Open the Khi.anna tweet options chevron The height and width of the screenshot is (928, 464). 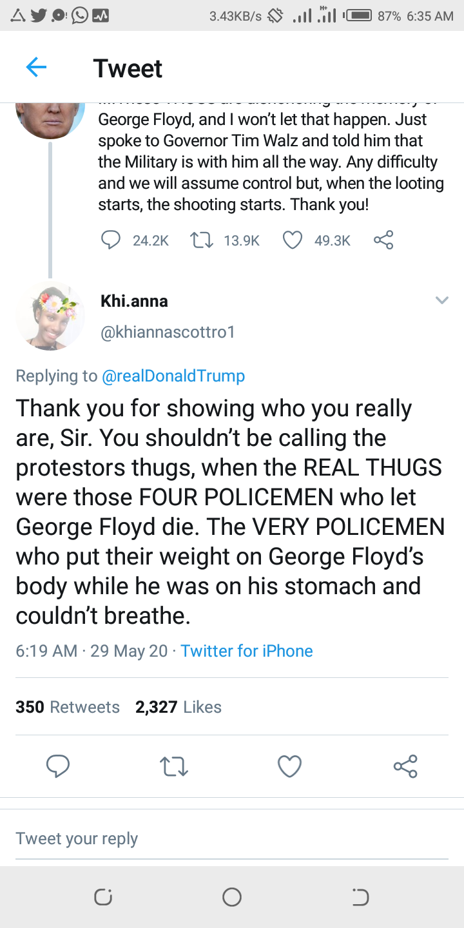(x=441, y=300)
